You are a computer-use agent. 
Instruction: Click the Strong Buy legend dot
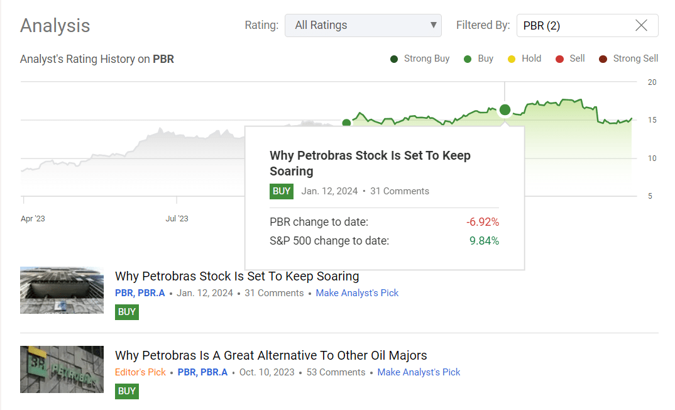[394, 58]
